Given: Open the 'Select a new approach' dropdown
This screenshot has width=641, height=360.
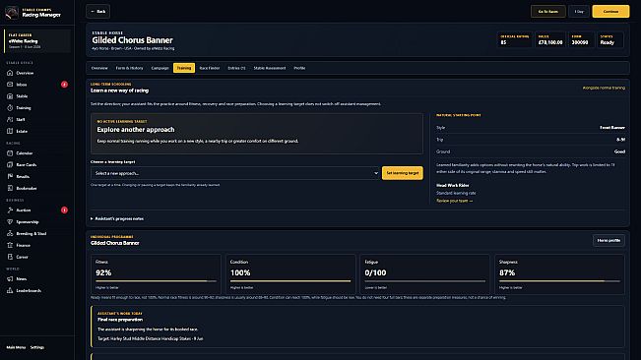Looking at the screenshot, I should coord(235,173).
